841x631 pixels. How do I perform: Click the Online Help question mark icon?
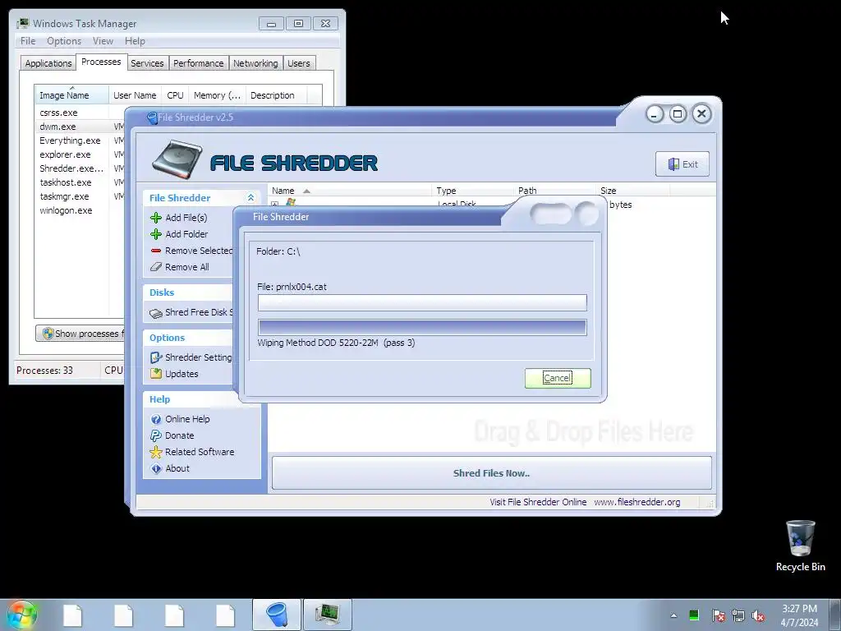pyautogui.click(x=156, y=419)
